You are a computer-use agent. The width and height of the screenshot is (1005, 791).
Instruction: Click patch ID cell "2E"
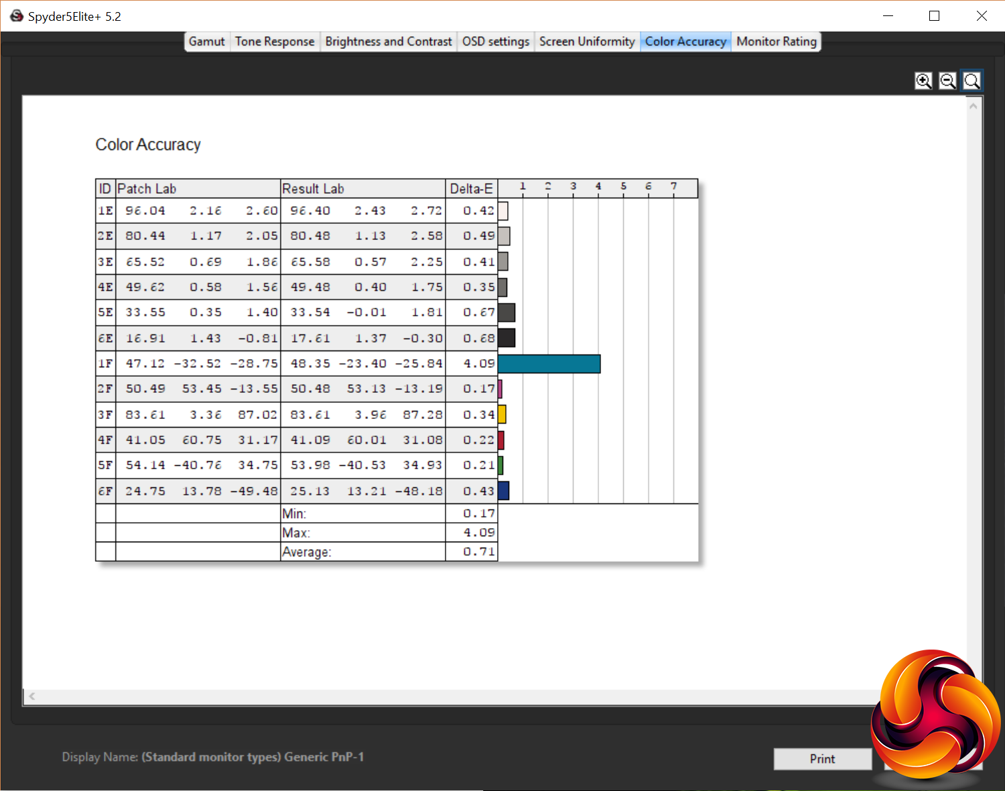pos(106,236)
